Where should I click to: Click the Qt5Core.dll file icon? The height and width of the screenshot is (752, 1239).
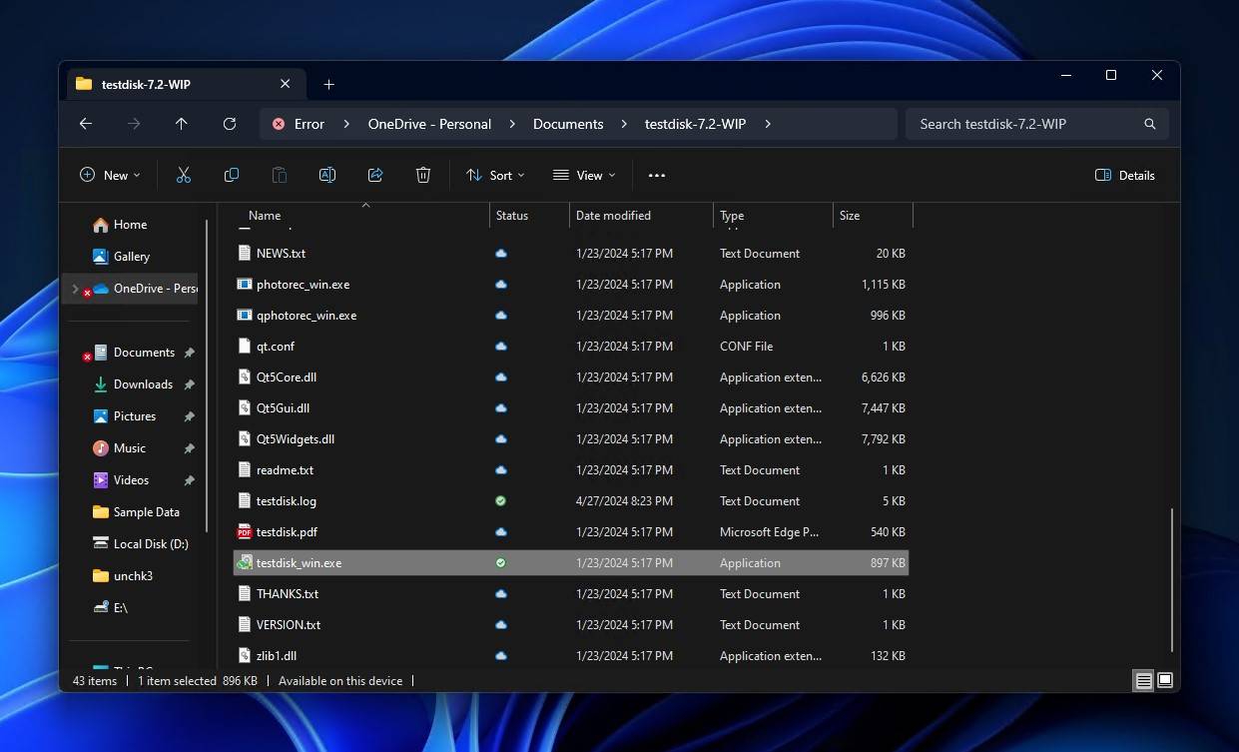pyautogui.click(x=245, y=377)
